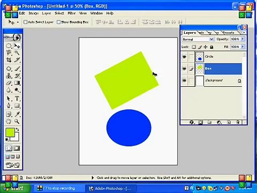257x193 pixels.
Task: Select the History Brush tool
Action: [17, 76]
